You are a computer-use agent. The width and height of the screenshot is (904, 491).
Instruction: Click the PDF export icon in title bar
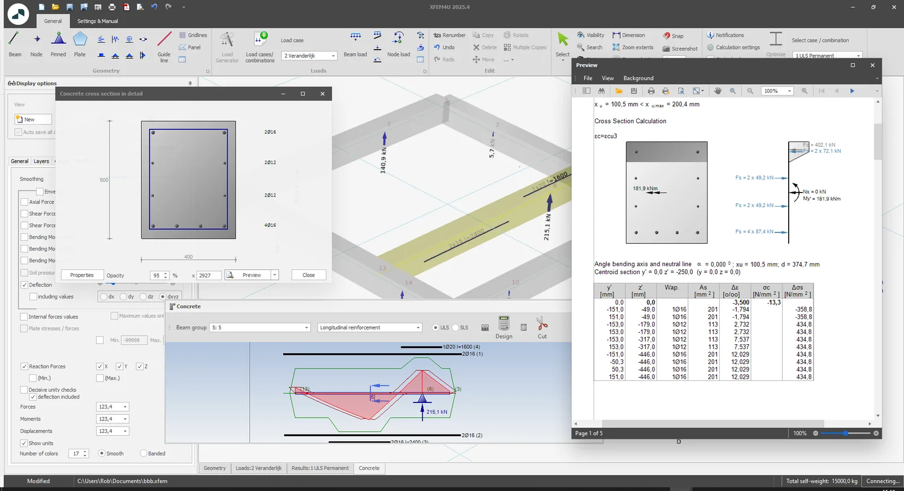126,7
